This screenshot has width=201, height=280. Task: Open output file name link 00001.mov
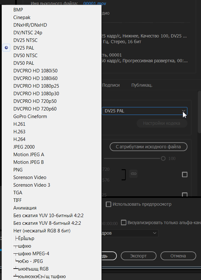point(95,3)
